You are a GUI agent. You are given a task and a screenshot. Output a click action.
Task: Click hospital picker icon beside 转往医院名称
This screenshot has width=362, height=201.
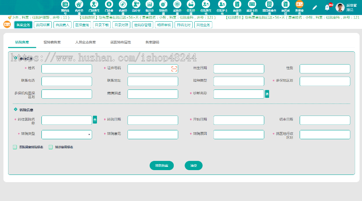pos(95,120)
